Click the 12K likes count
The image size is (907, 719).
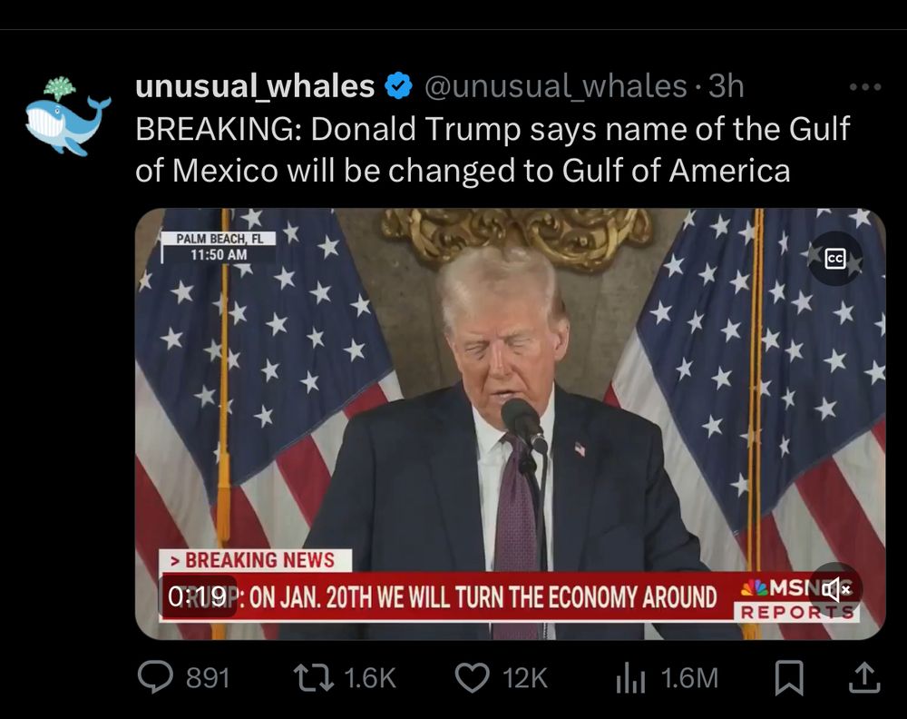524,678
